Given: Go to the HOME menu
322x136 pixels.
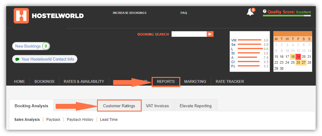Looking at the screenshot, I should pyautogui.click(x=19, y=82).
